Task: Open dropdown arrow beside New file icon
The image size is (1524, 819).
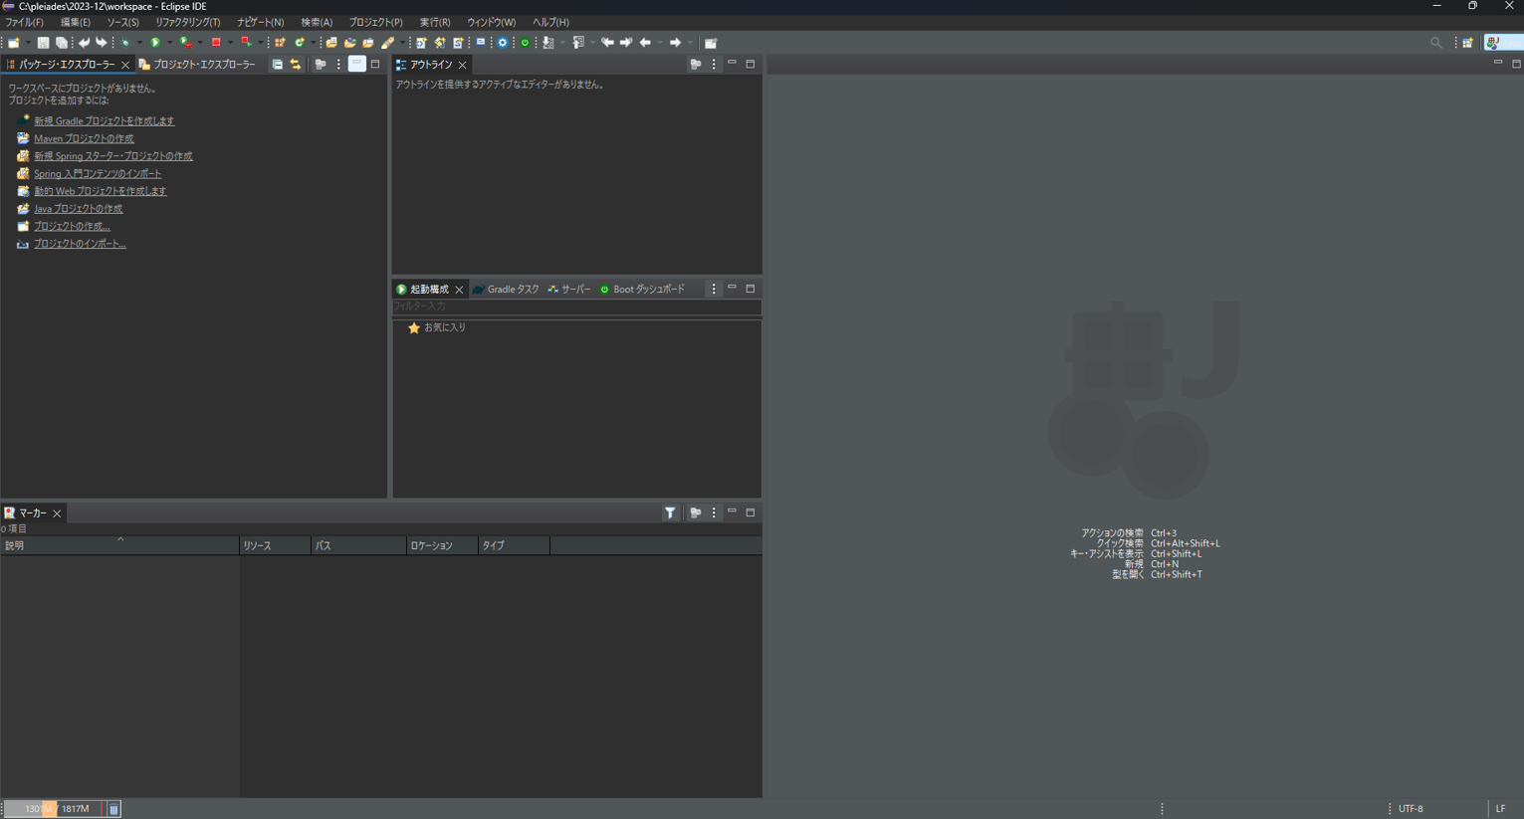Action: [27, 43]
